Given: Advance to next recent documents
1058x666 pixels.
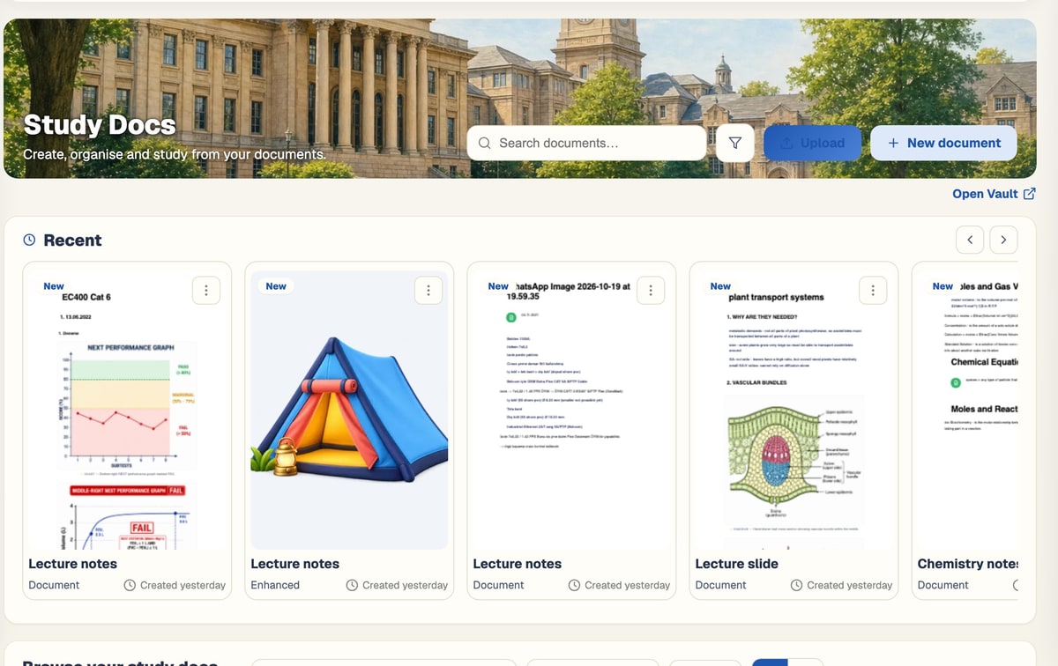Looking at the screenshot, I should pos(1003,240).
